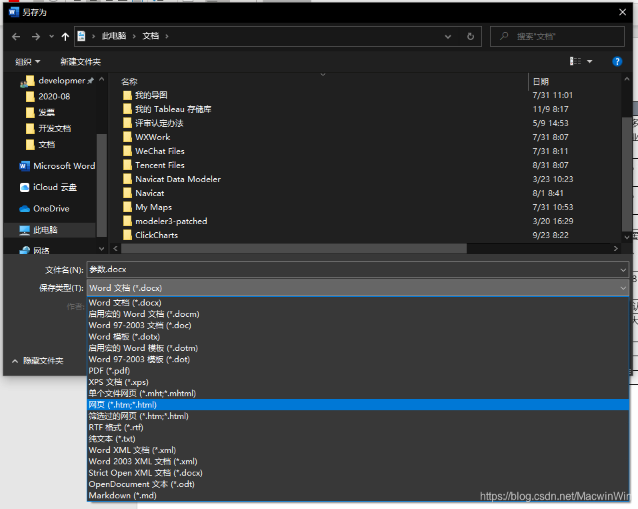Expand the address bar history dropdown
This screenshot has width=638, height=509.
[x=448, y=37]
